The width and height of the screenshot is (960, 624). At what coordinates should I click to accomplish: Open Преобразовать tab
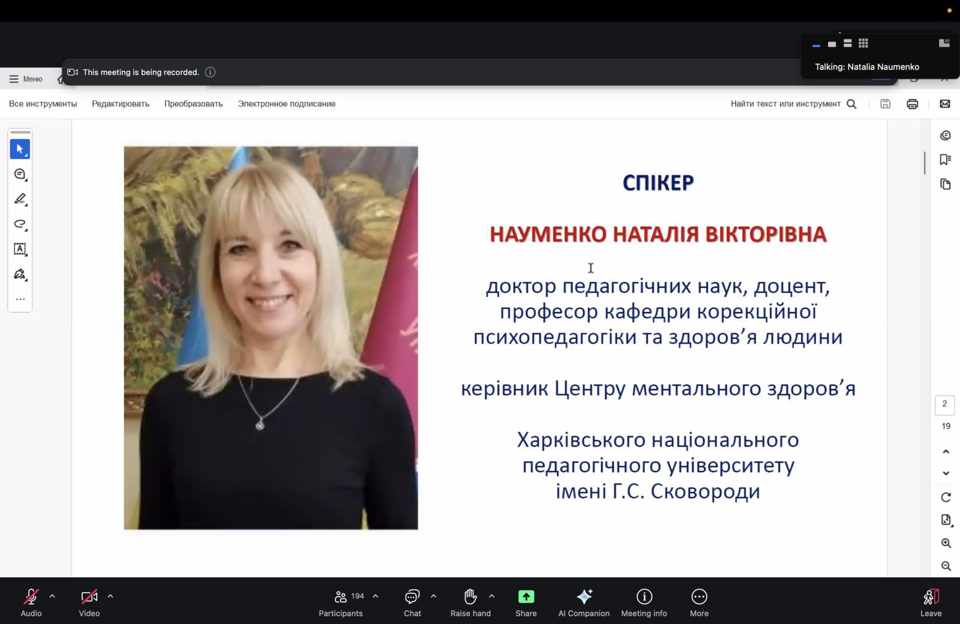(194, 104)
